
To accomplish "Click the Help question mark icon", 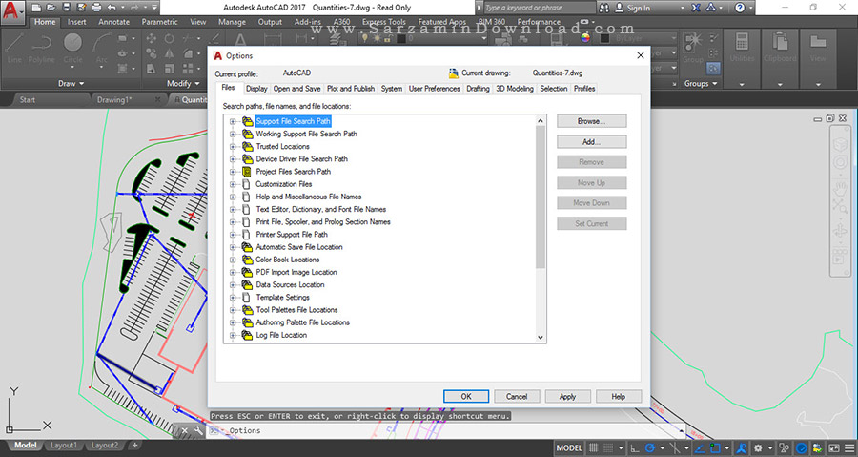I will pyautogui.click(x=740, y=8).
